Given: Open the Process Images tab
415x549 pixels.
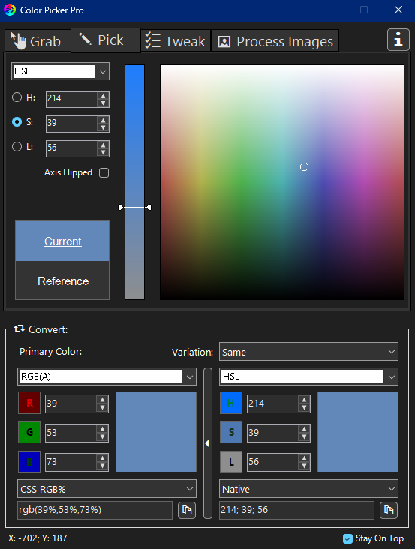Looking at the screenshot, I should coord(275,41).
